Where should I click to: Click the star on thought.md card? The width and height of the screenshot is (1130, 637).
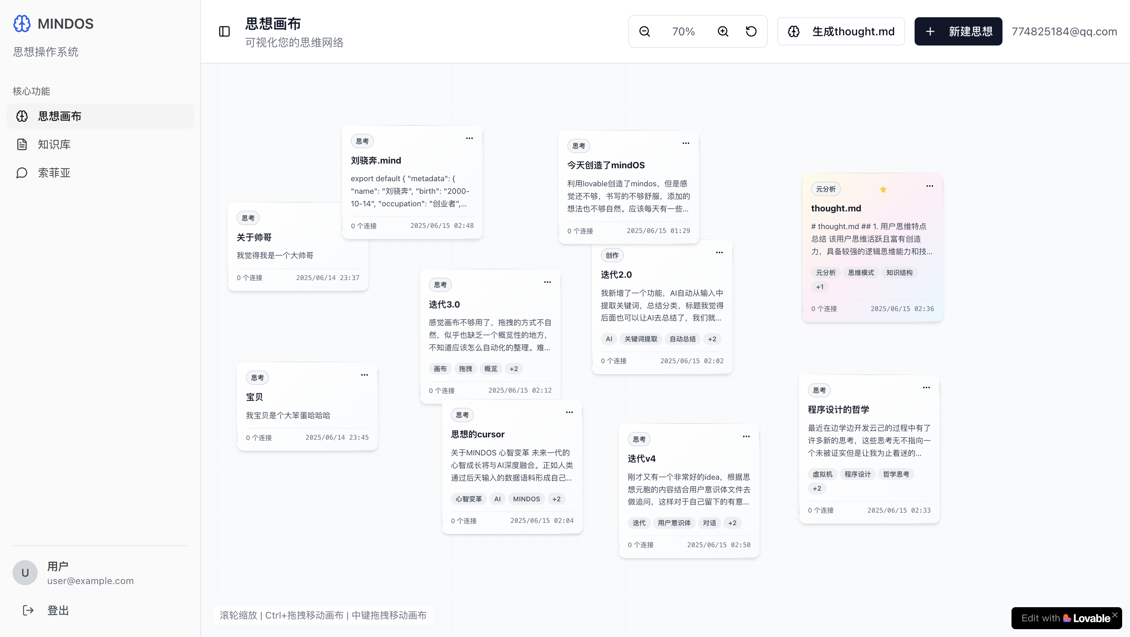[x=883, y=189]
